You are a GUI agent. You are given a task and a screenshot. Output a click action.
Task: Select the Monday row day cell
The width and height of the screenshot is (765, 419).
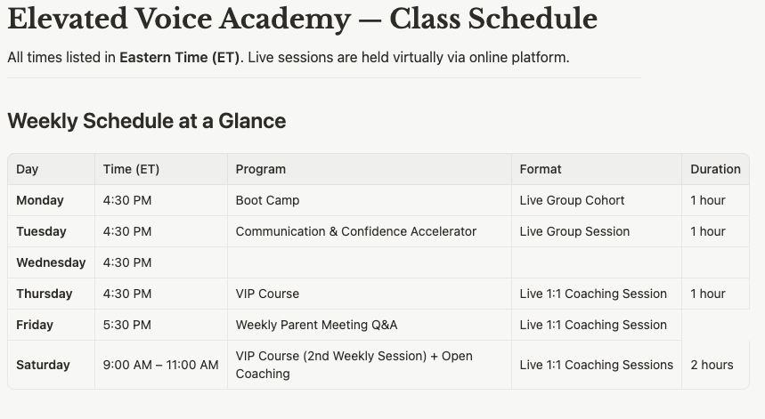(52, 200)
